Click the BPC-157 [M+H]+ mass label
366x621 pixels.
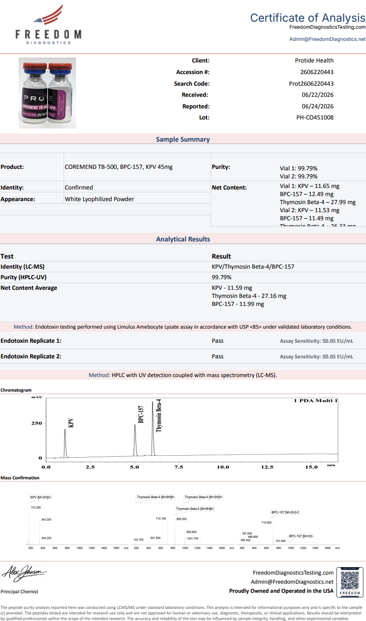pos(301,536)
